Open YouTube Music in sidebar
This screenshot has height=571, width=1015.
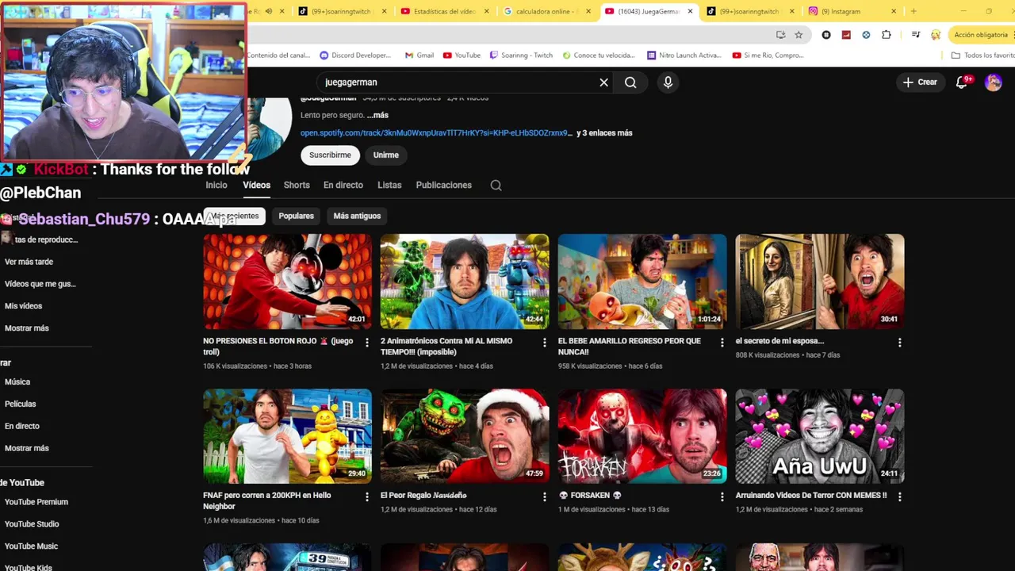pos(31,546)
